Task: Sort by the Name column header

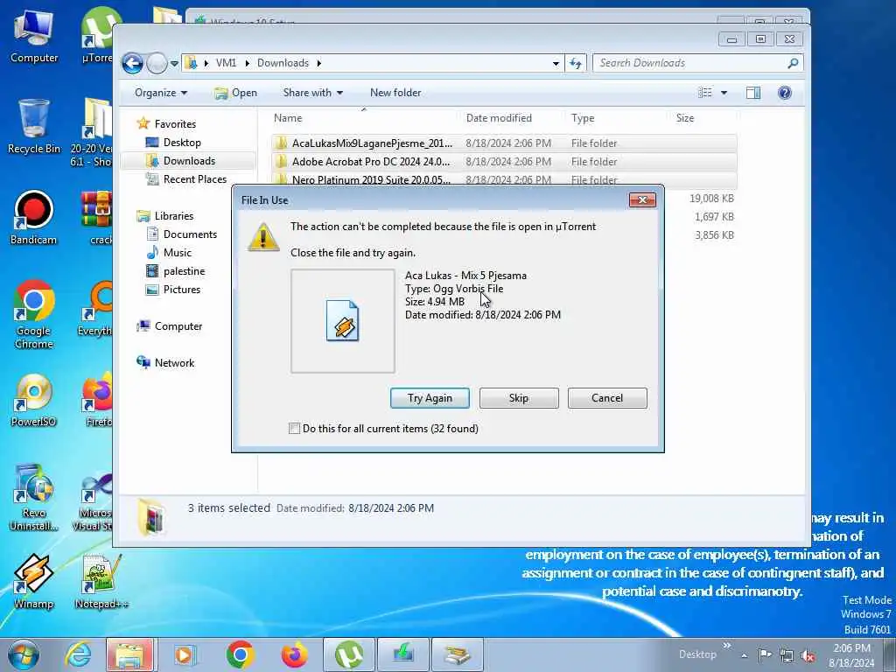Action: (365, 118)
